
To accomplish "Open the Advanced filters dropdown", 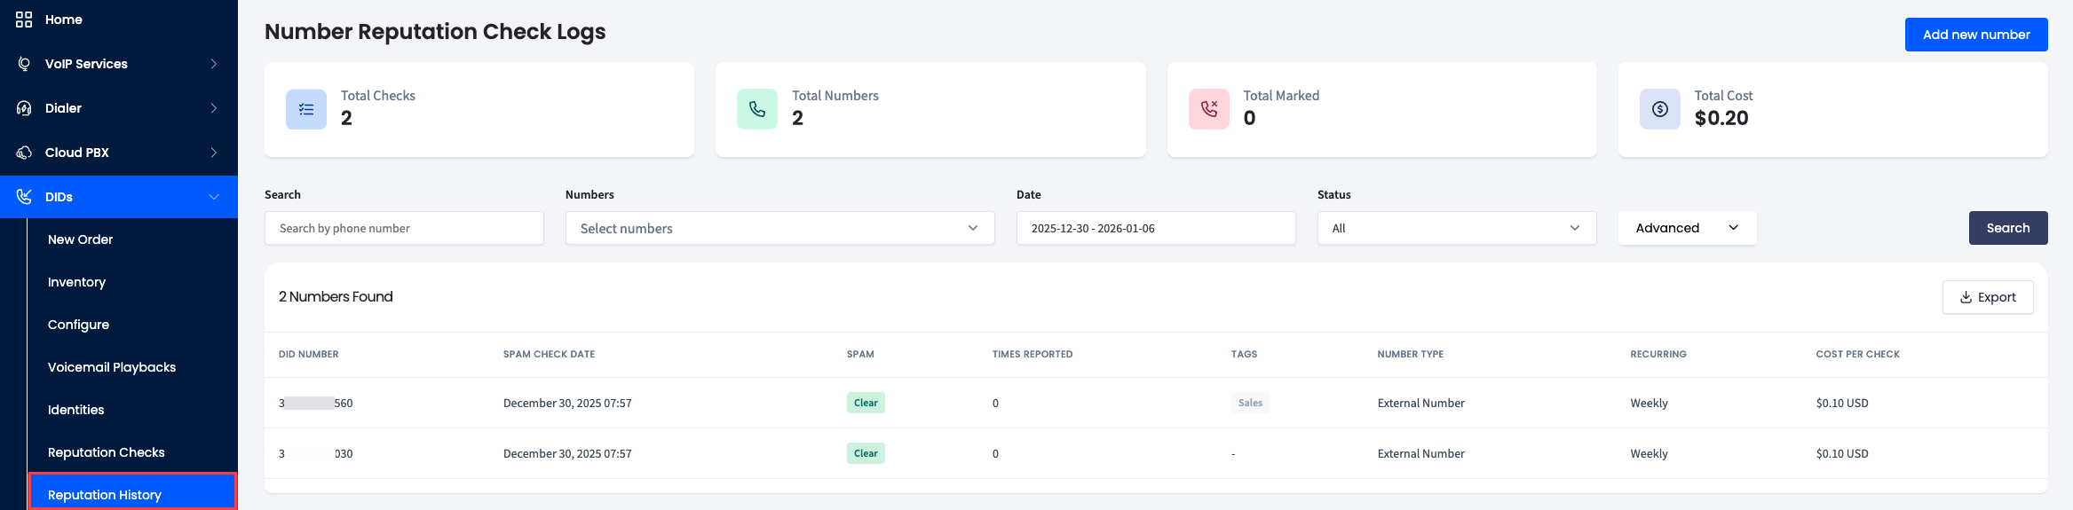I will coord(1687,228).
